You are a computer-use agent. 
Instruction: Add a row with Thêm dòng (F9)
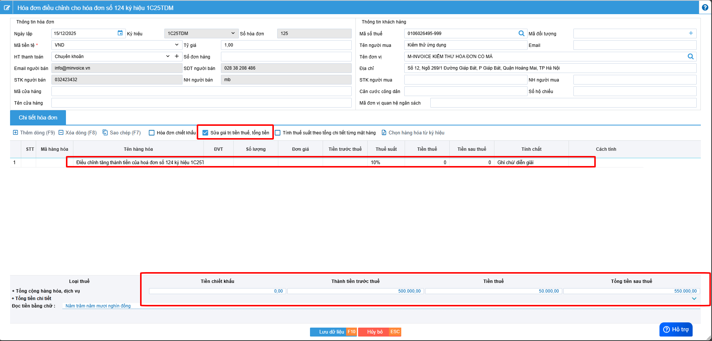tap(34, 133)
